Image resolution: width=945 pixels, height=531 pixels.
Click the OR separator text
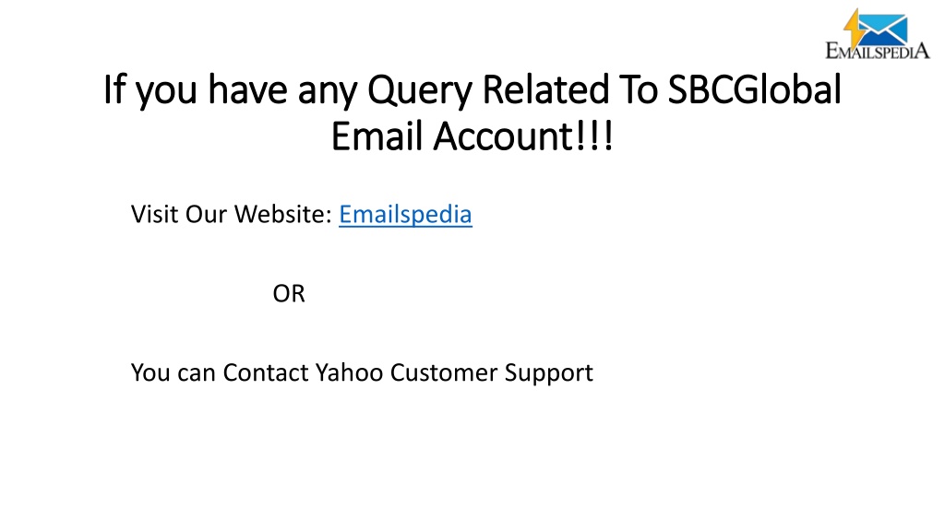point(289,294)
